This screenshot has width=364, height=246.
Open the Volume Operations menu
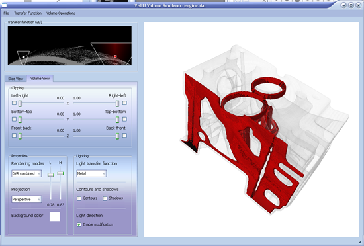(61, 13)
